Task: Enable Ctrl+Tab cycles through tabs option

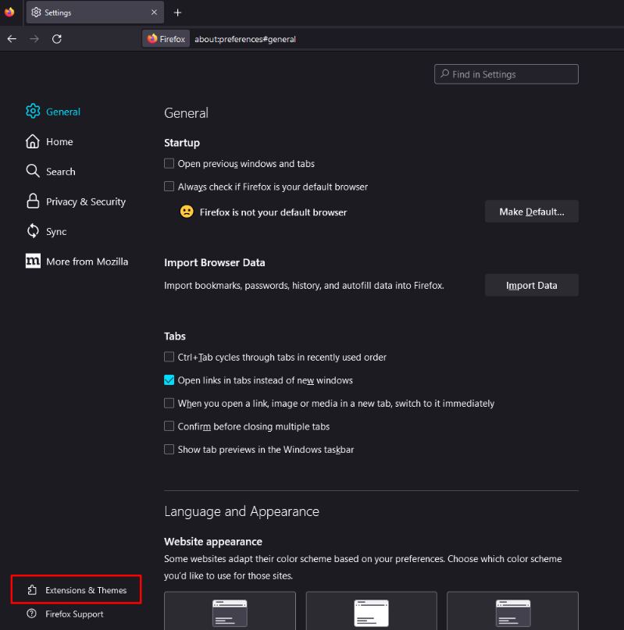Action: [x=169, y=357]
